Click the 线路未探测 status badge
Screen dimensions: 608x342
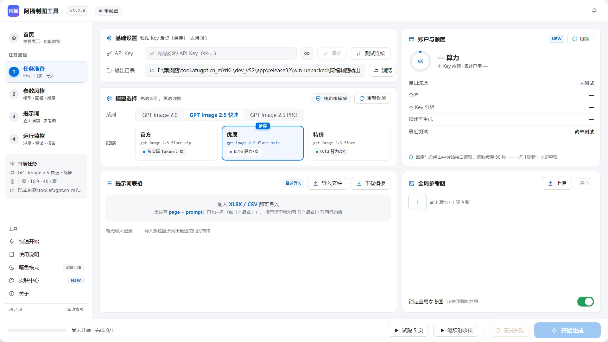pos(331,98)
